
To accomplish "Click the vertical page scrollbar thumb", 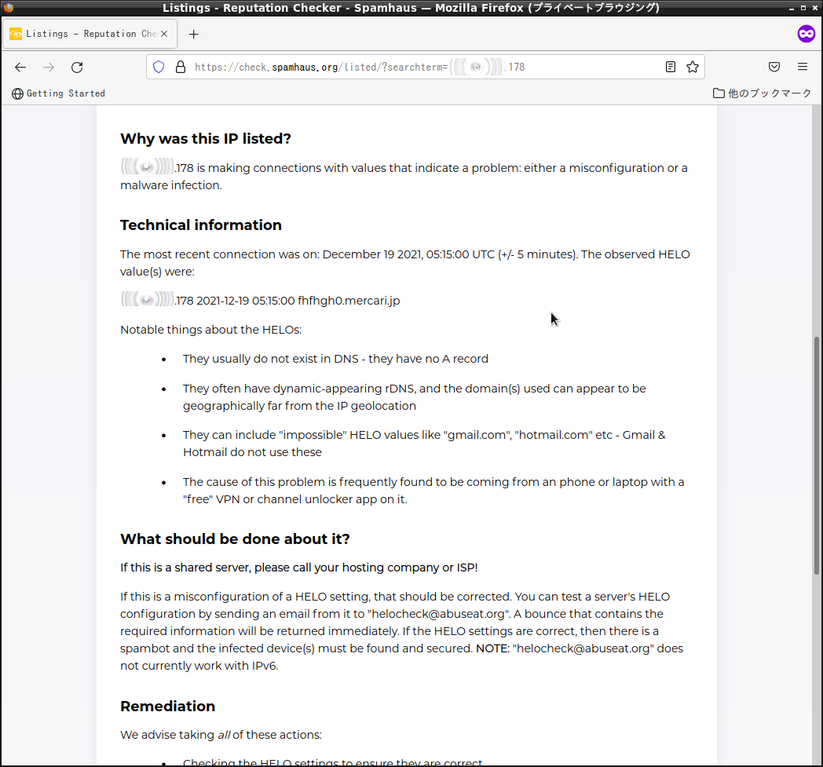I will [x=817, y=455].
